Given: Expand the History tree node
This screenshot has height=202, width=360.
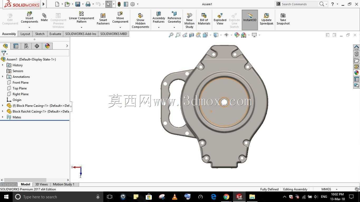Looking at the screenshot, I should click(x=3, y=65).
